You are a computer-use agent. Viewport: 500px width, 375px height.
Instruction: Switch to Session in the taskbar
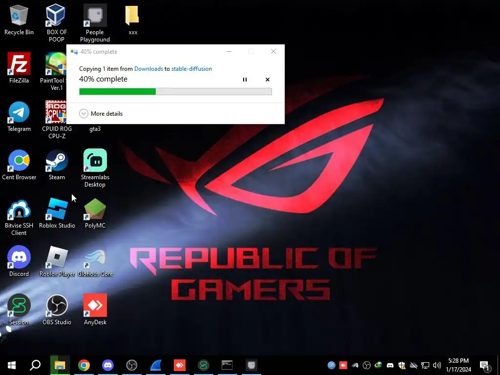click(204, 365)
